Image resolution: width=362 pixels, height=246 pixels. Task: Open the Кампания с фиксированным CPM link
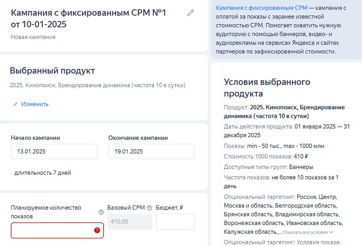(262, 8)
